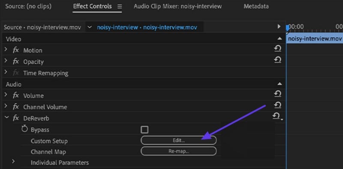This screenshot has height=169, width=343.
Task: Enable the Bypass checkbox
Action: tap(144, 130)
